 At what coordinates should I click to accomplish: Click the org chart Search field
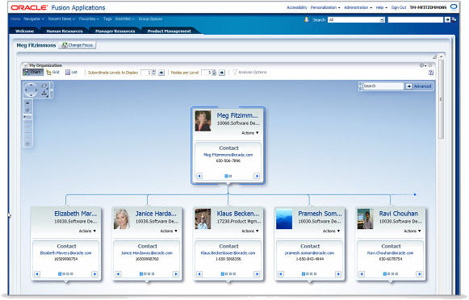tap(383, 86)
